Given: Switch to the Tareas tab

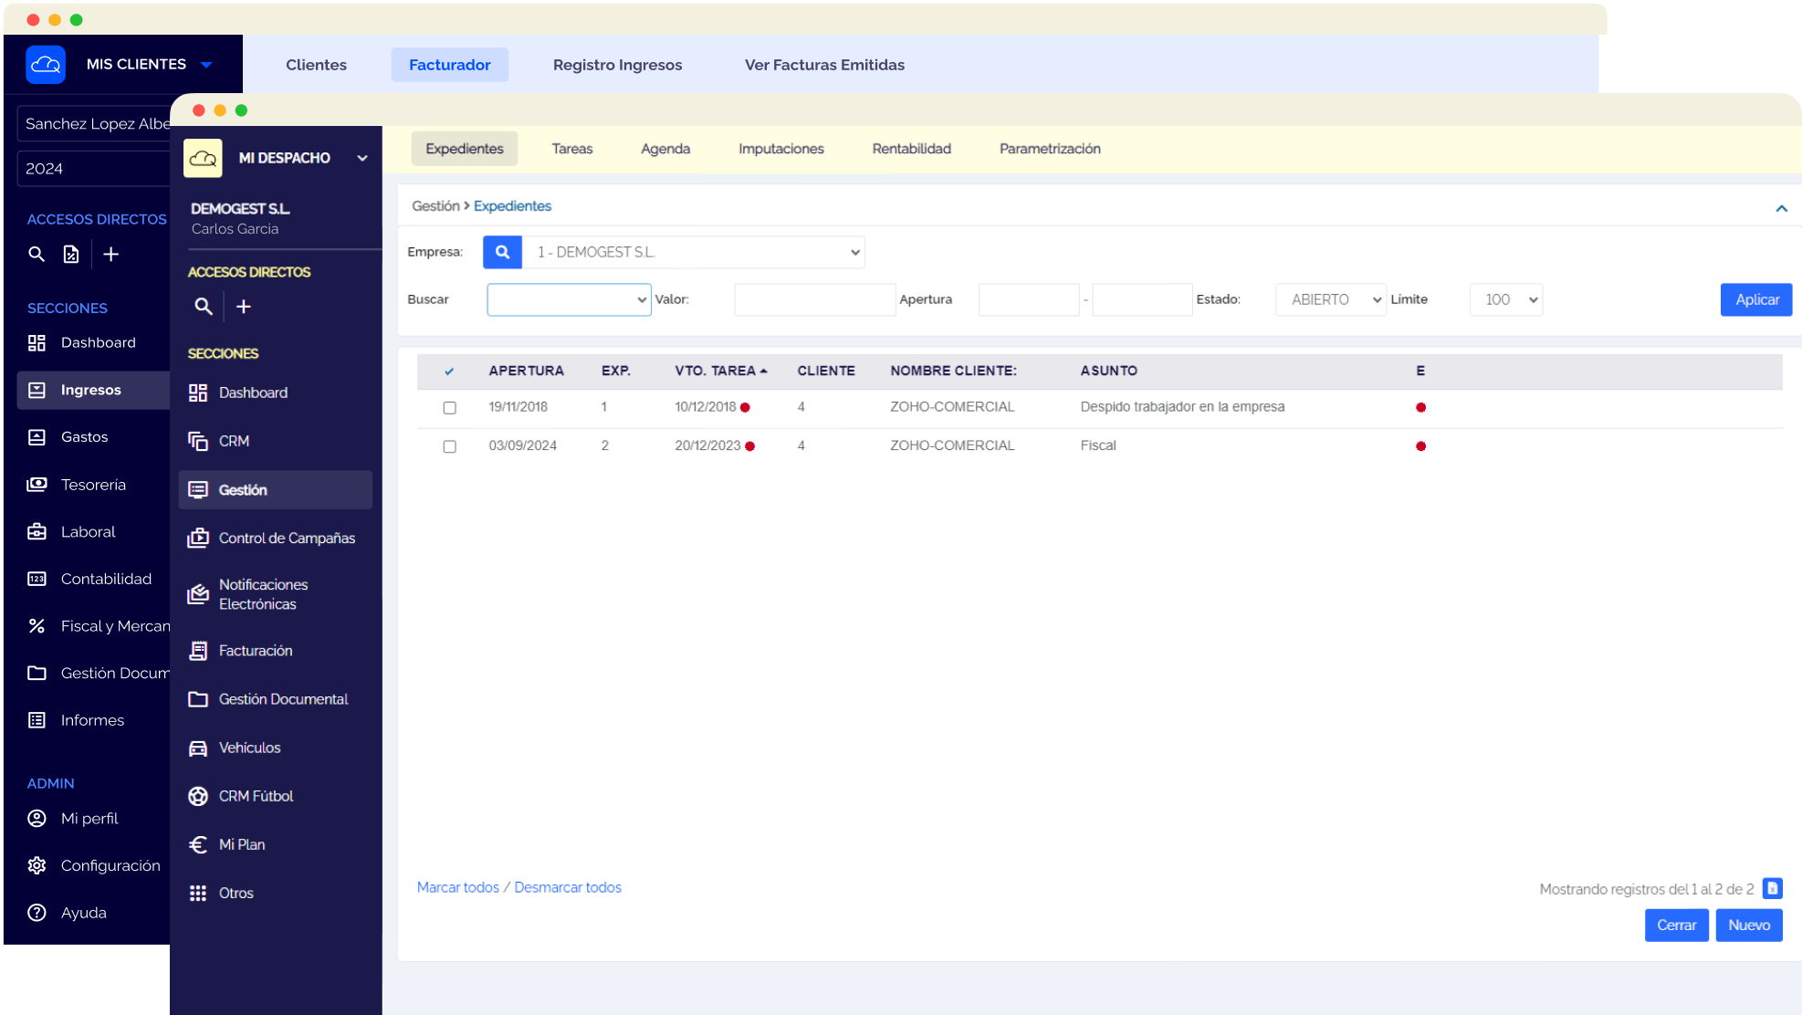Looking at the screenshot, I should pyautogui.click(x=572, y=149).
